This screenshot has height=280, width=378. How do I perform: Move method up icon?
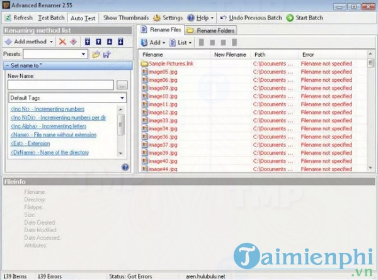tap(98, 42)
